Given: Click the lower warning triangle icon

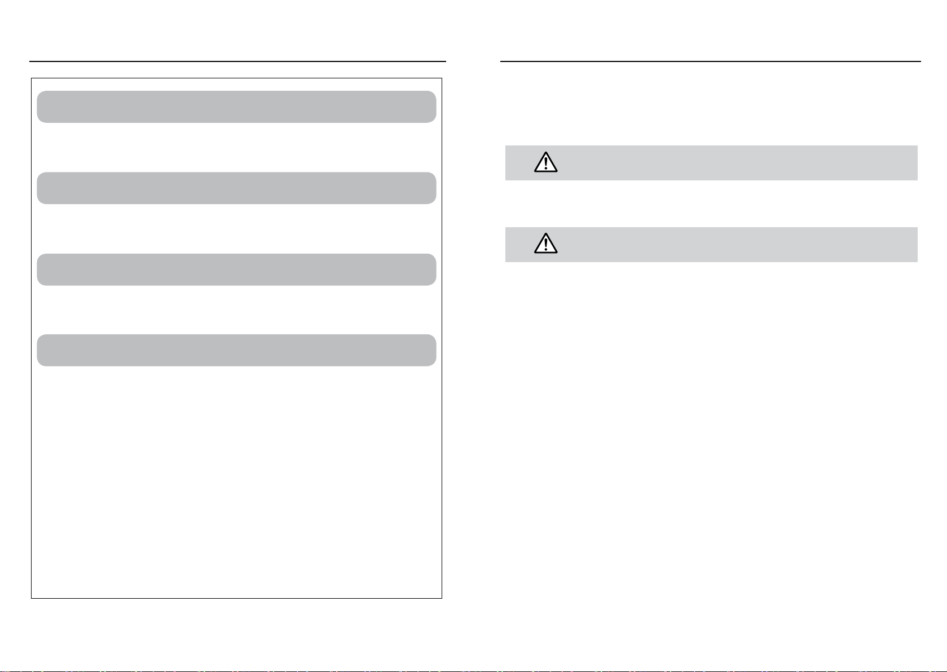Looking at the screenshot, I should [545, 243].
